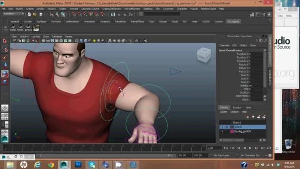The height and width of the screenshot is (169, 300).
Task: Activate the Rotate tool sphere icon
Action: [x=5, y=74]
